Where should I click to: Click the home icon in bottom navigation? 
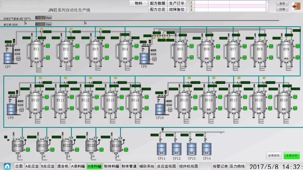7,166
